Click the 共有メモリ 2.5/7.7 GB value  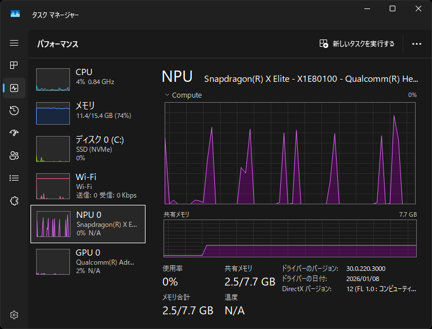tap(250, 282)
